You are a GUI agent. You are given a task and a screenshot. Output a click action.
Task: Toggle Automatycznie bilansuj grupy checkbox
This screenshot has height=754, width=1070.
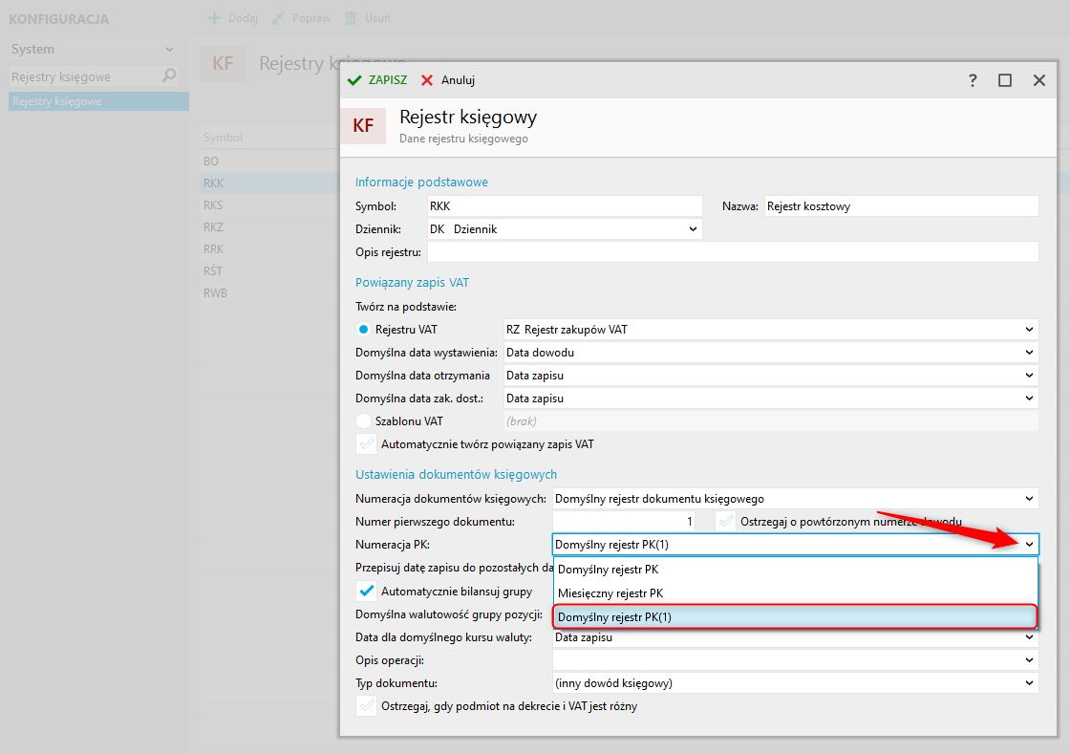tap(367, 591)
